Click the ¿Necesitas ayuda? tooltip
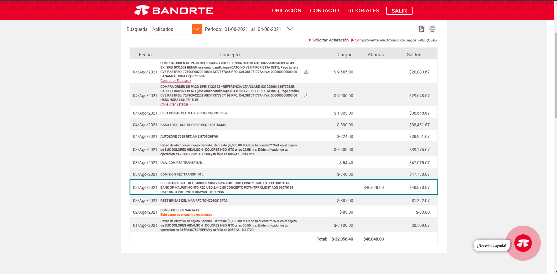 click(x=492, y=246)
